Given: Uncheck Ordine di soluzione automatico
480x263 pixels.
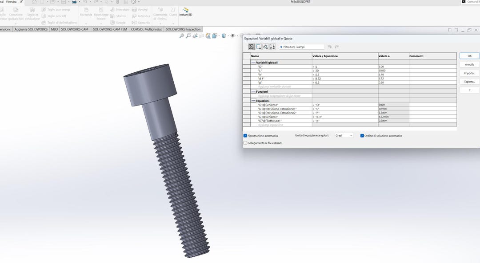Looking at the screenshot, I should click(361, 135).
